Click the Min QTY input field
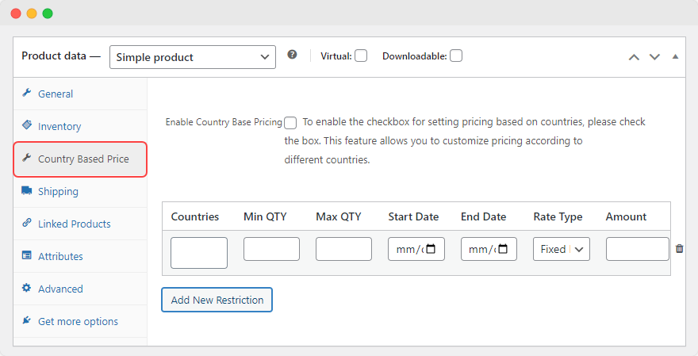The height and width of the screenshot is (356, 698). pyautogui.click(x=271, y=249)
